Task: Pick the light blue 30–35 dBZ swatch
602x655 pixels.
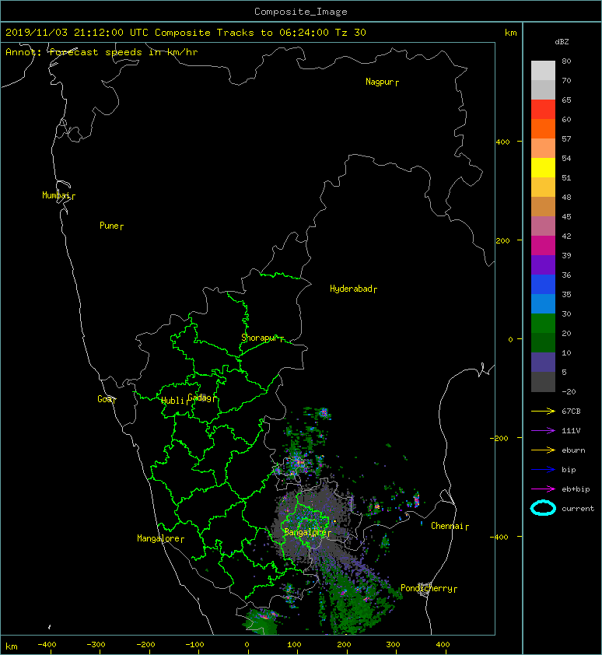Action: click(x=543, y=303)
